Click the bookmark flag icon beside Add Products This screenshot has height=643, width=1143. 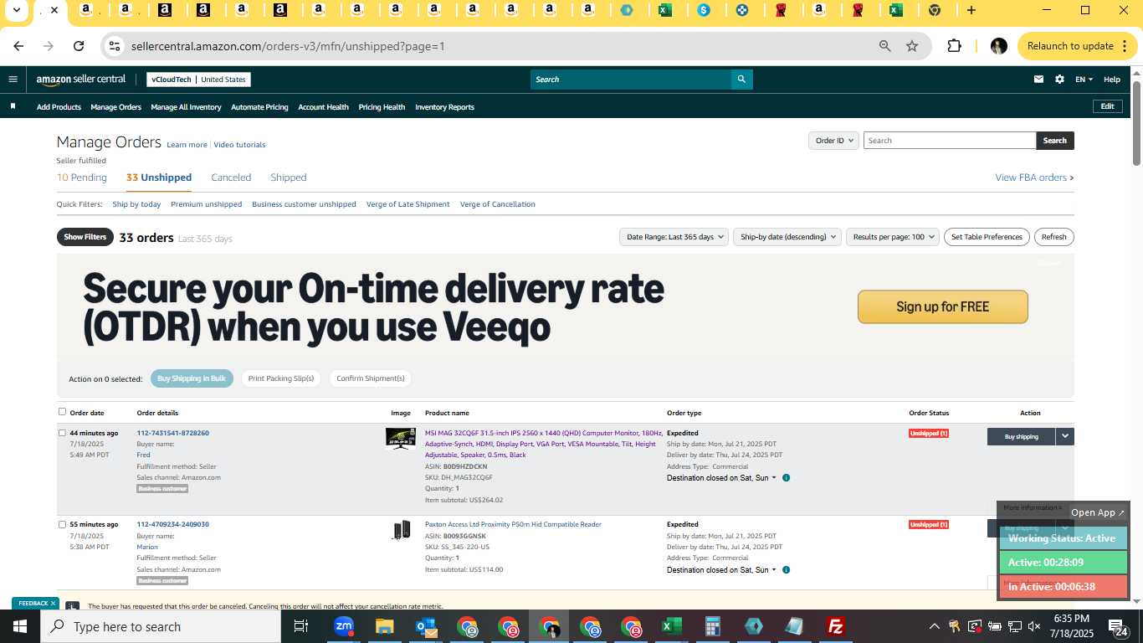(13, 106)
